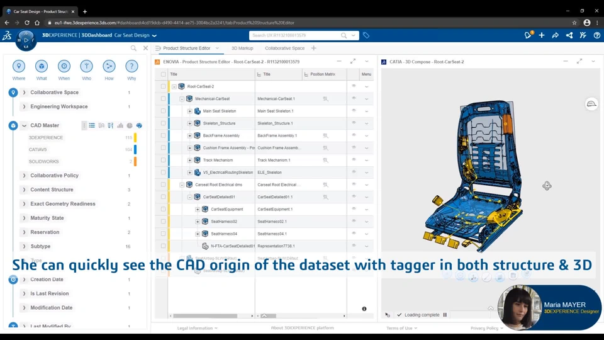Open the Car Seat Design dashboard dropdown
Image resolution: width=604 pixels, height=340 pixels.
(155, 35)
